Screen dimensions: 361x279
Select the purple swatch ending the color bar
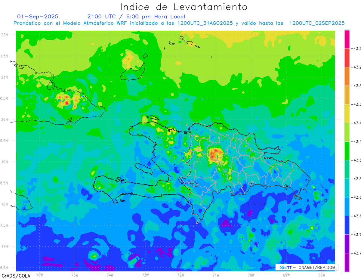347,262
